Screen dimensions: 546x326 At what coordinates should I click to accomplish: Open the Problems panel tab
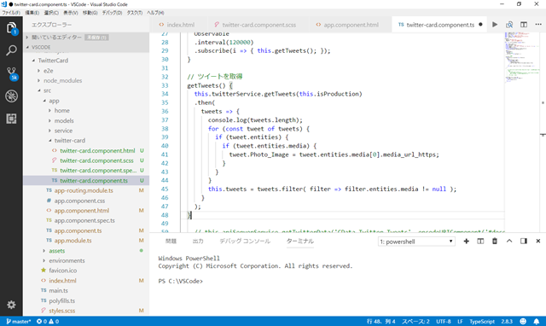[x=171, y=241]
